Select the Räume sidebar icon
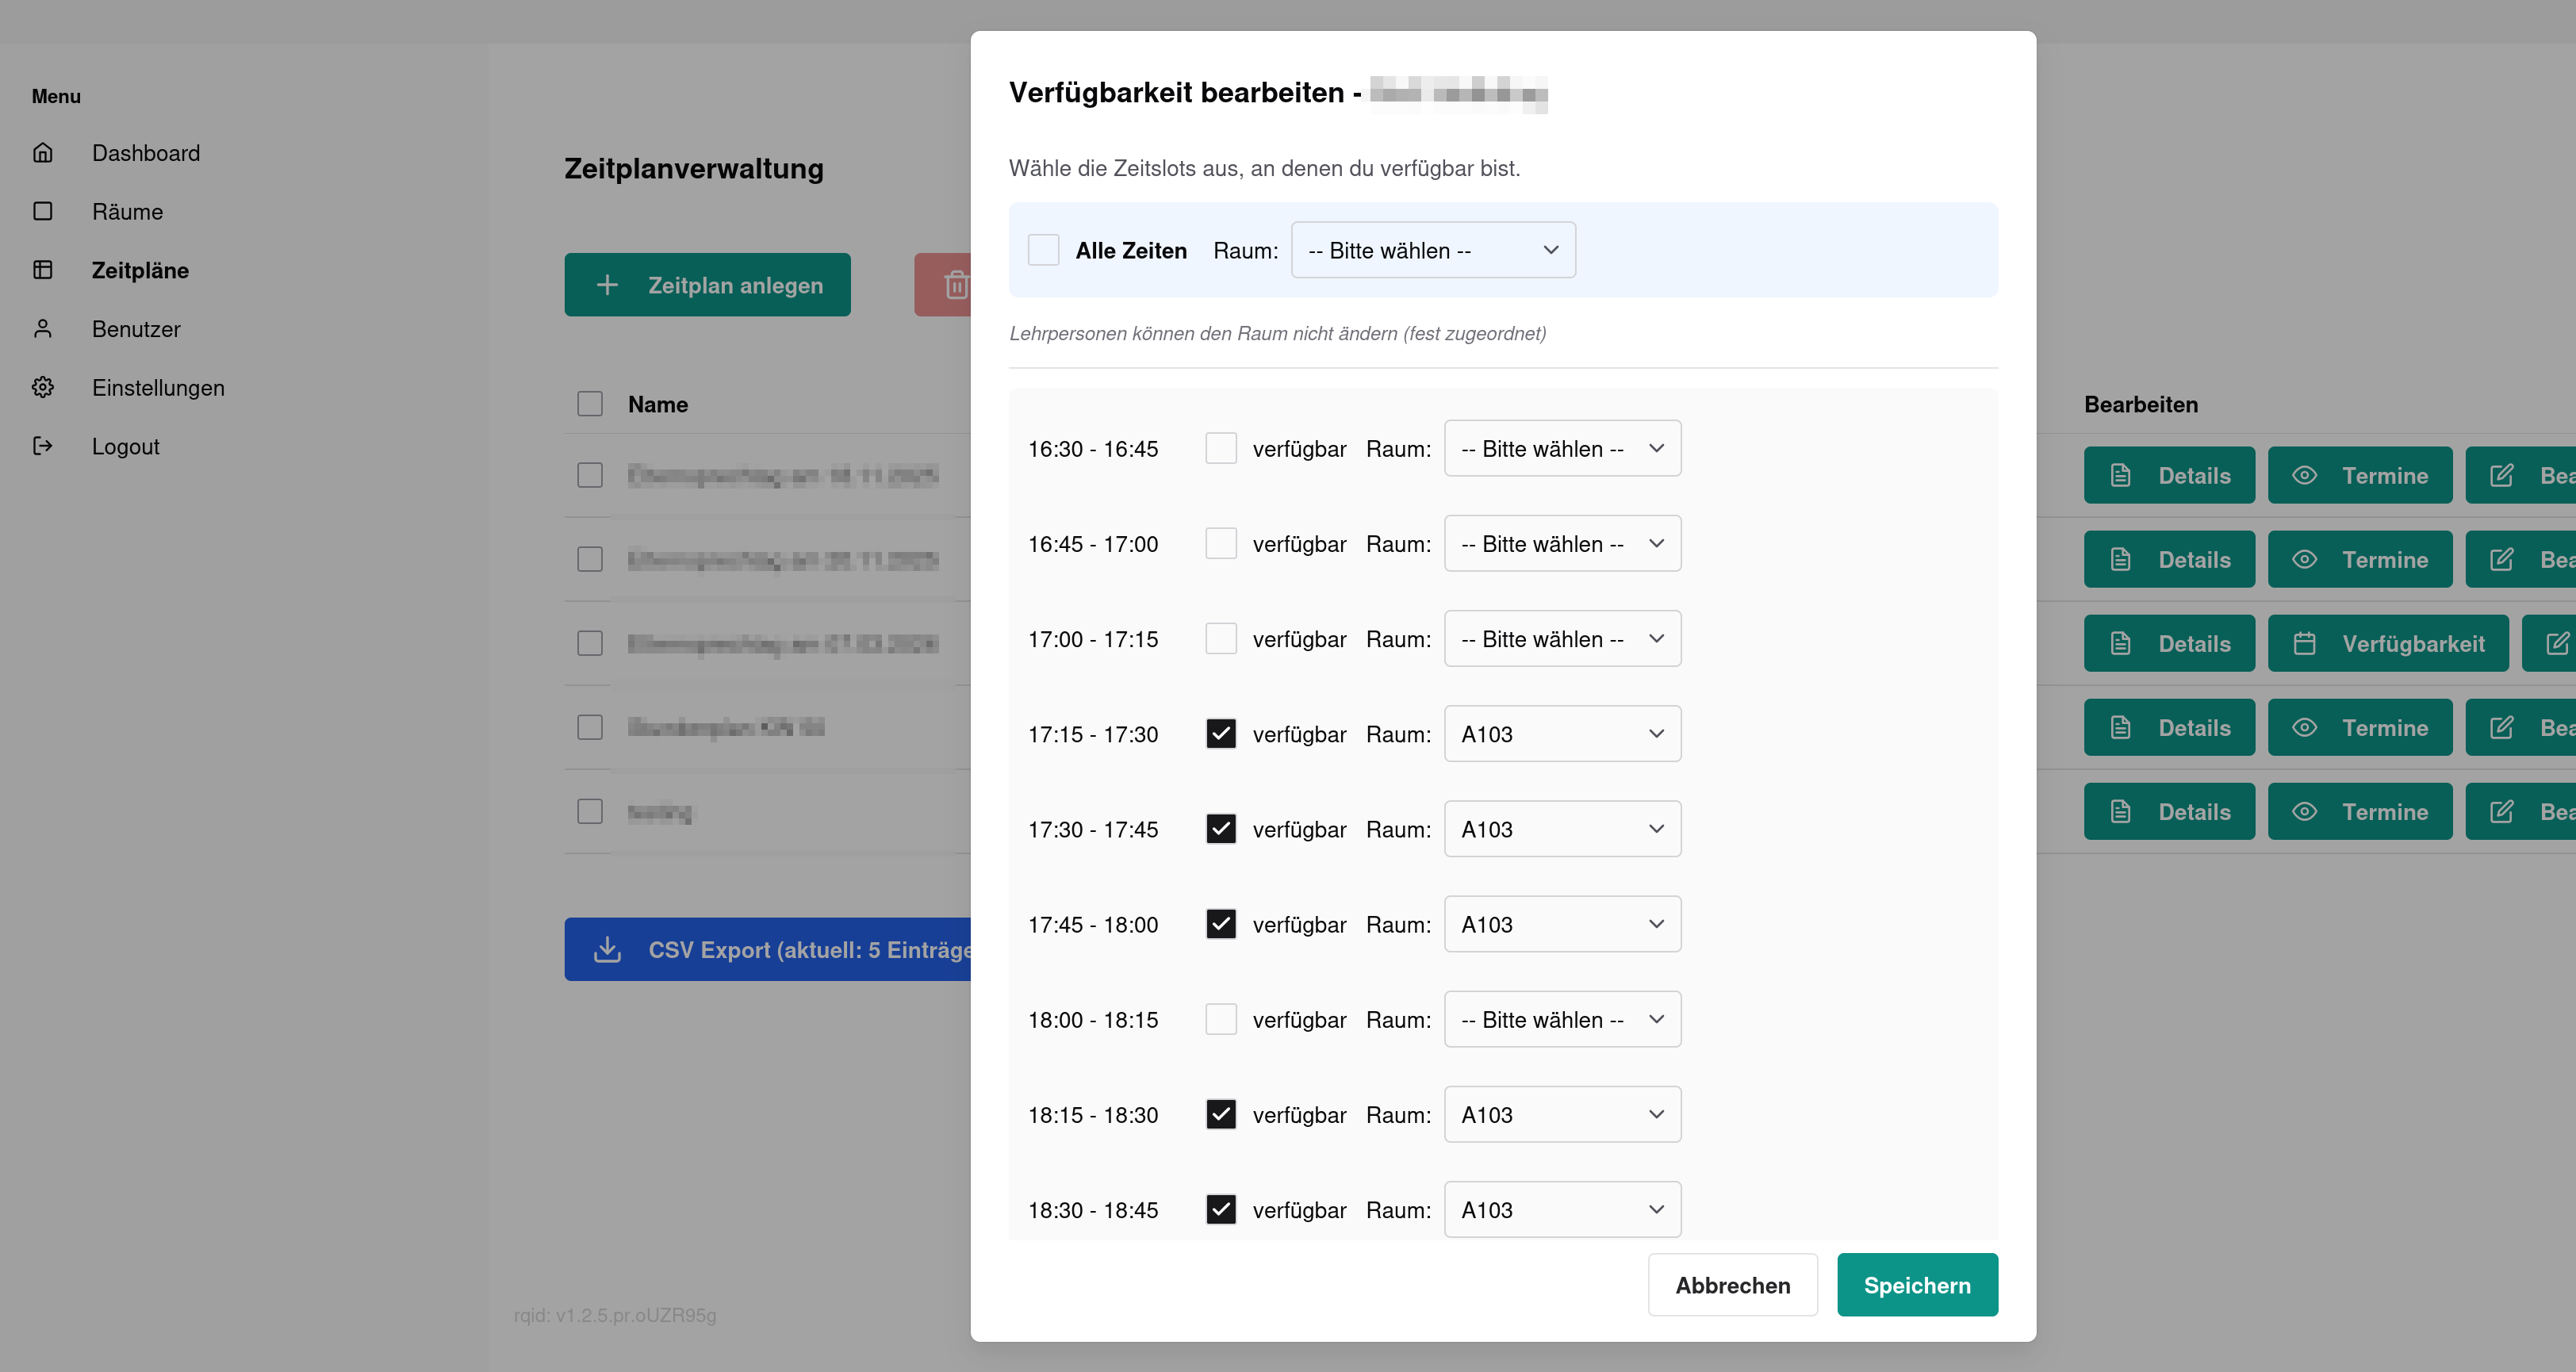The image size is (2576, 1372). (x=43, y=211)
